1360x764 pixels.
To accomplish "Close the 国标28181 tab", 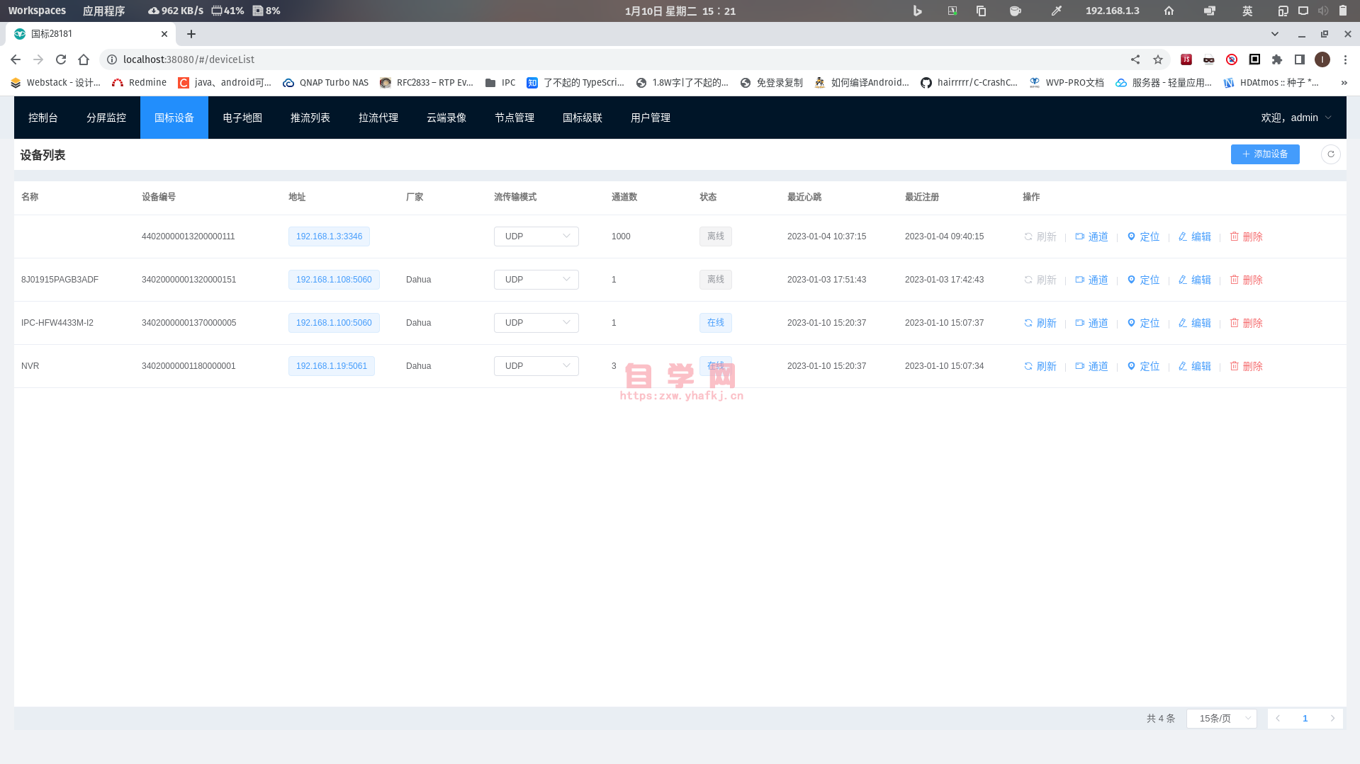I will click(164, 34).
